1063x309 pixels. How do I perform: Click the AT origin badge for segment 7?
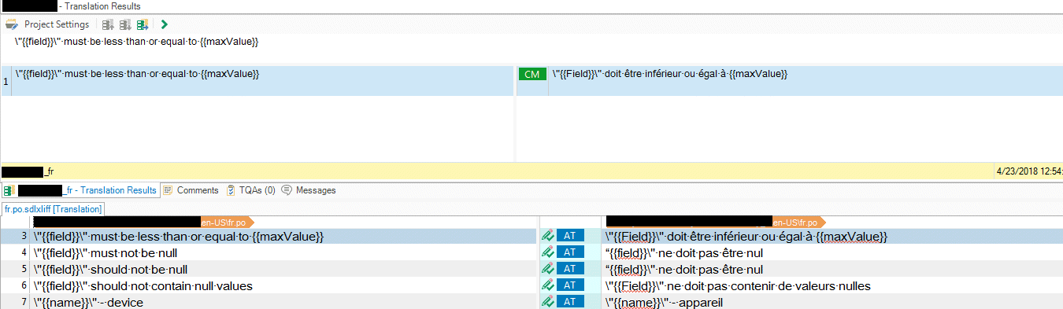570,303
